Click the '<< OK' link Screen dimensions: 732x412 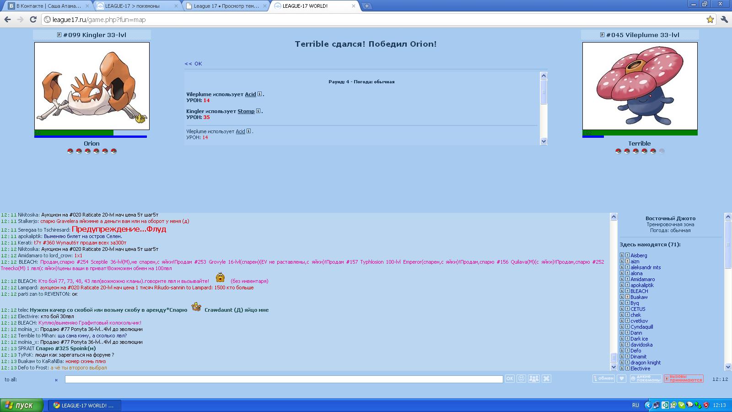193,64
